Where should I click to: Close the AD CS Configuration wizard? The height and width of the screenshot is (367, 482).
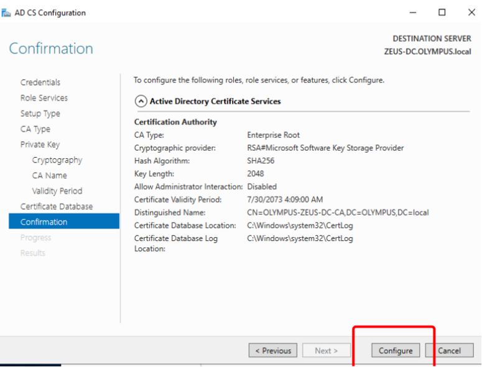(471, 12)
